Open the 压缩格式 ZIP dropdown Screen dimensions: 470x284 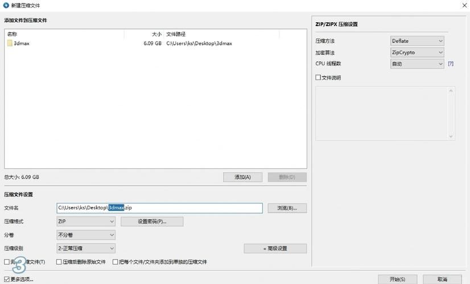[86, 222]
